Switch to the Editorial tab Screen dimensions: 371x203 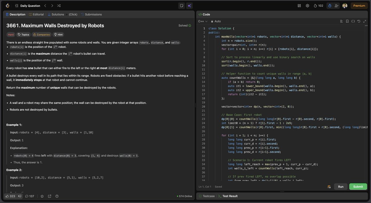tap(36, 14)
